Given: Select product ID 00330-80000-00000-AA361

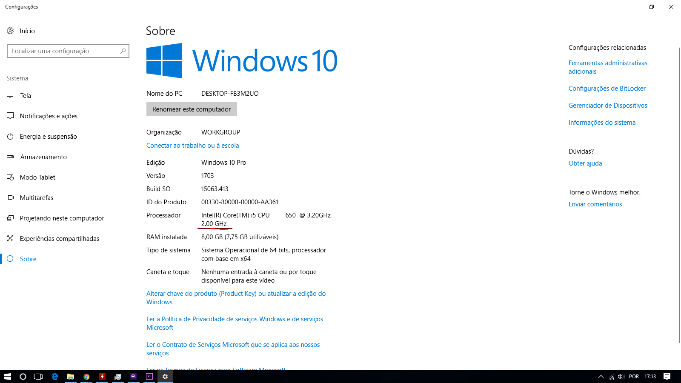Looking at the screenshot, I should (x=240, y=202).
